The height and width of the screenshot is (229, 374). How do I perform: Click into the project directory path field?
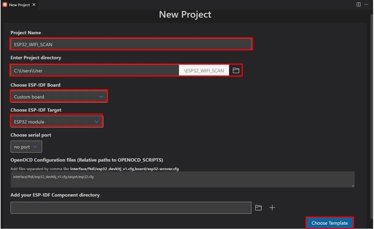coord(95,71)
